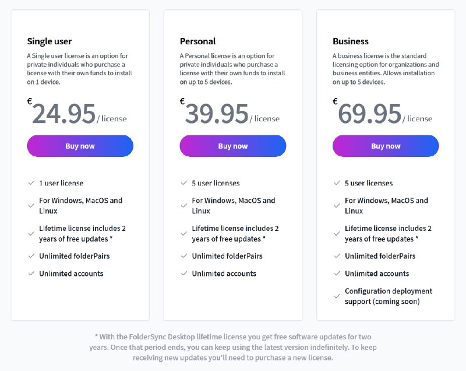Click the €24.95 price
Screen dimensions: 466x371
[x=63, y=114]
